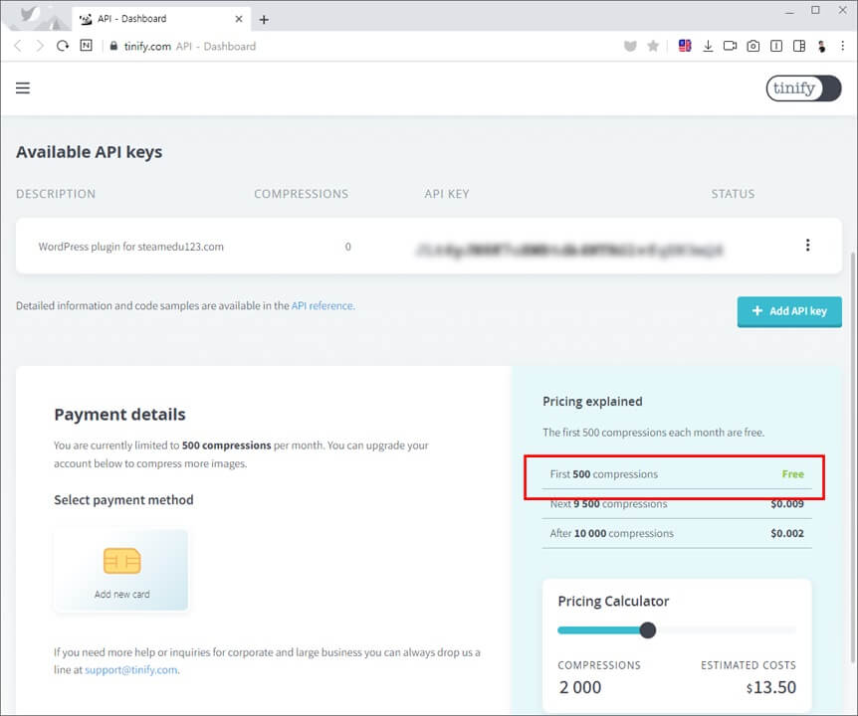Viewport: 858px width, 716px height.
Task: Open the translate flag extension
Action: pos(685,46)
